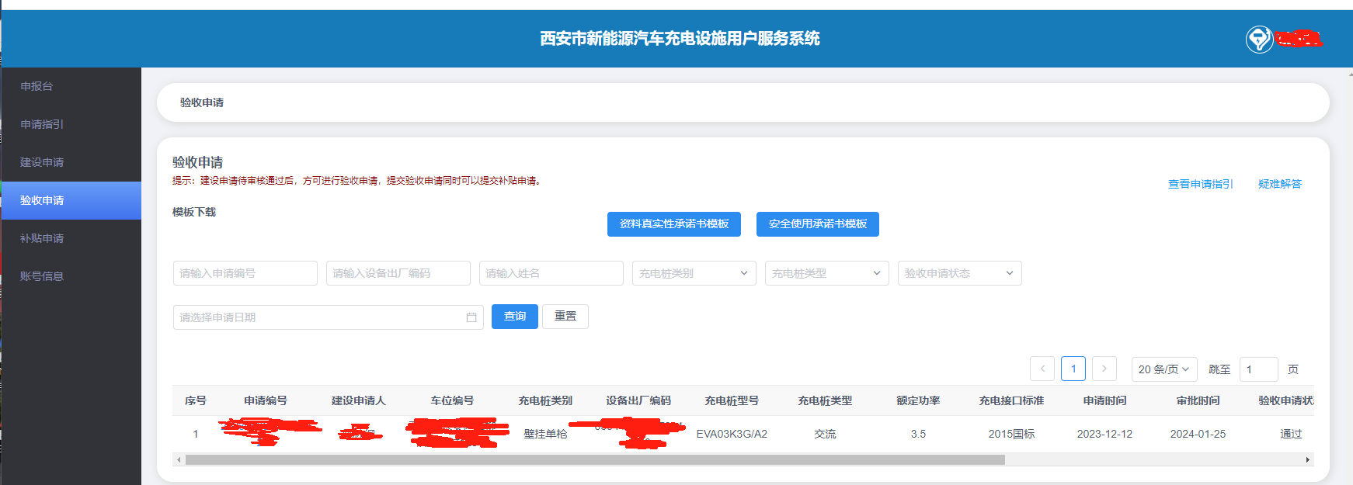
Task: Open 账号信息 sidebar item
Action: point(42,276)
